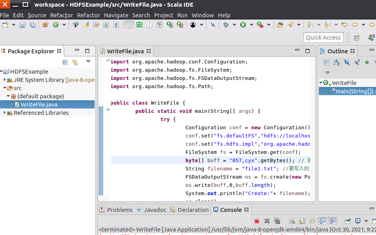Screen dimensions: 376x235
Task: Click Collapse All icon in Package Explorer
Action: [65, 62]
